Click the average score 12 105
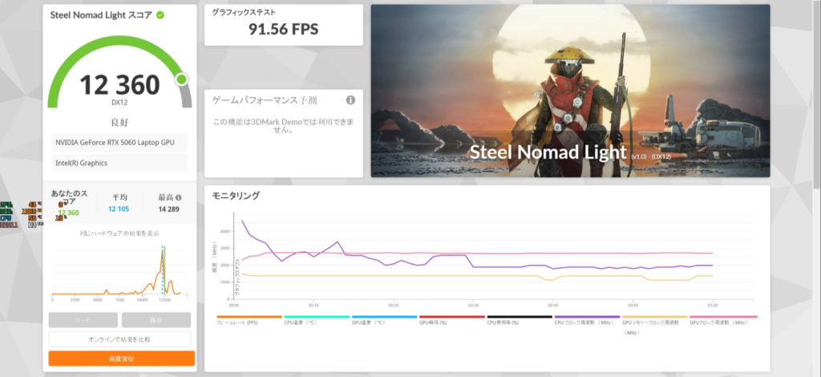821x377 pixels. 119,209
